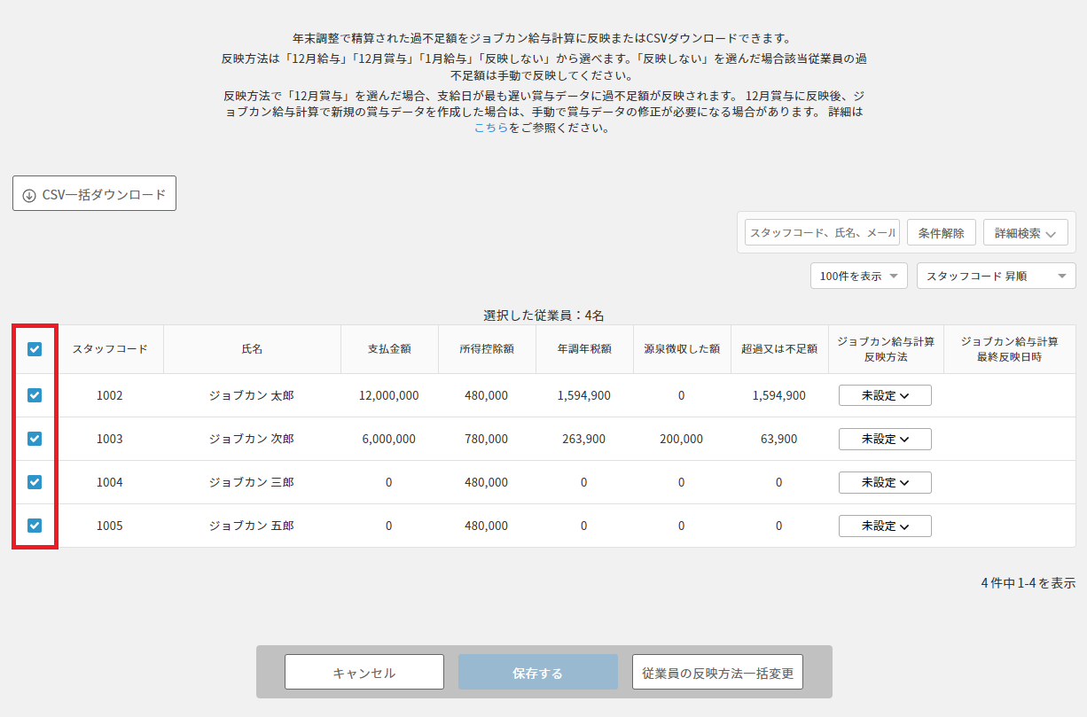Click staff code 1005 cell

point(110,526)
